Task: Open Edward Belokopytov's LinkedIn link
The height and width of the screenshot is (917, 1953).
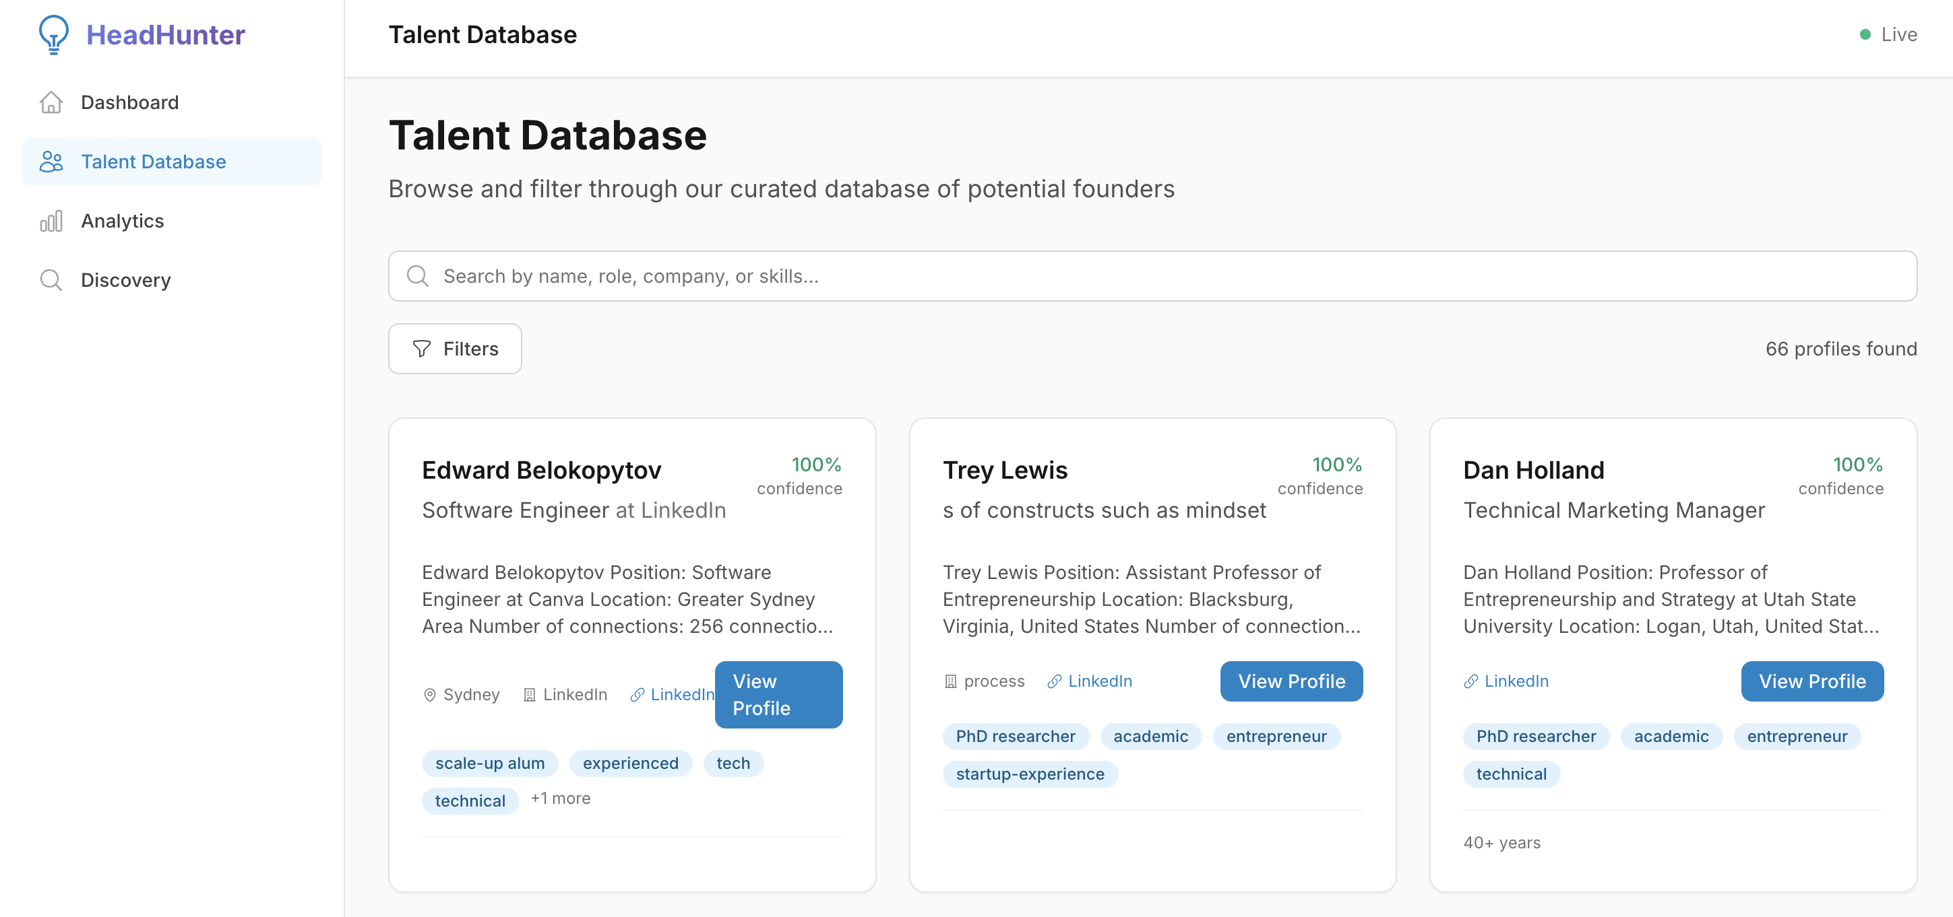Action: click(x=680, y=695)
